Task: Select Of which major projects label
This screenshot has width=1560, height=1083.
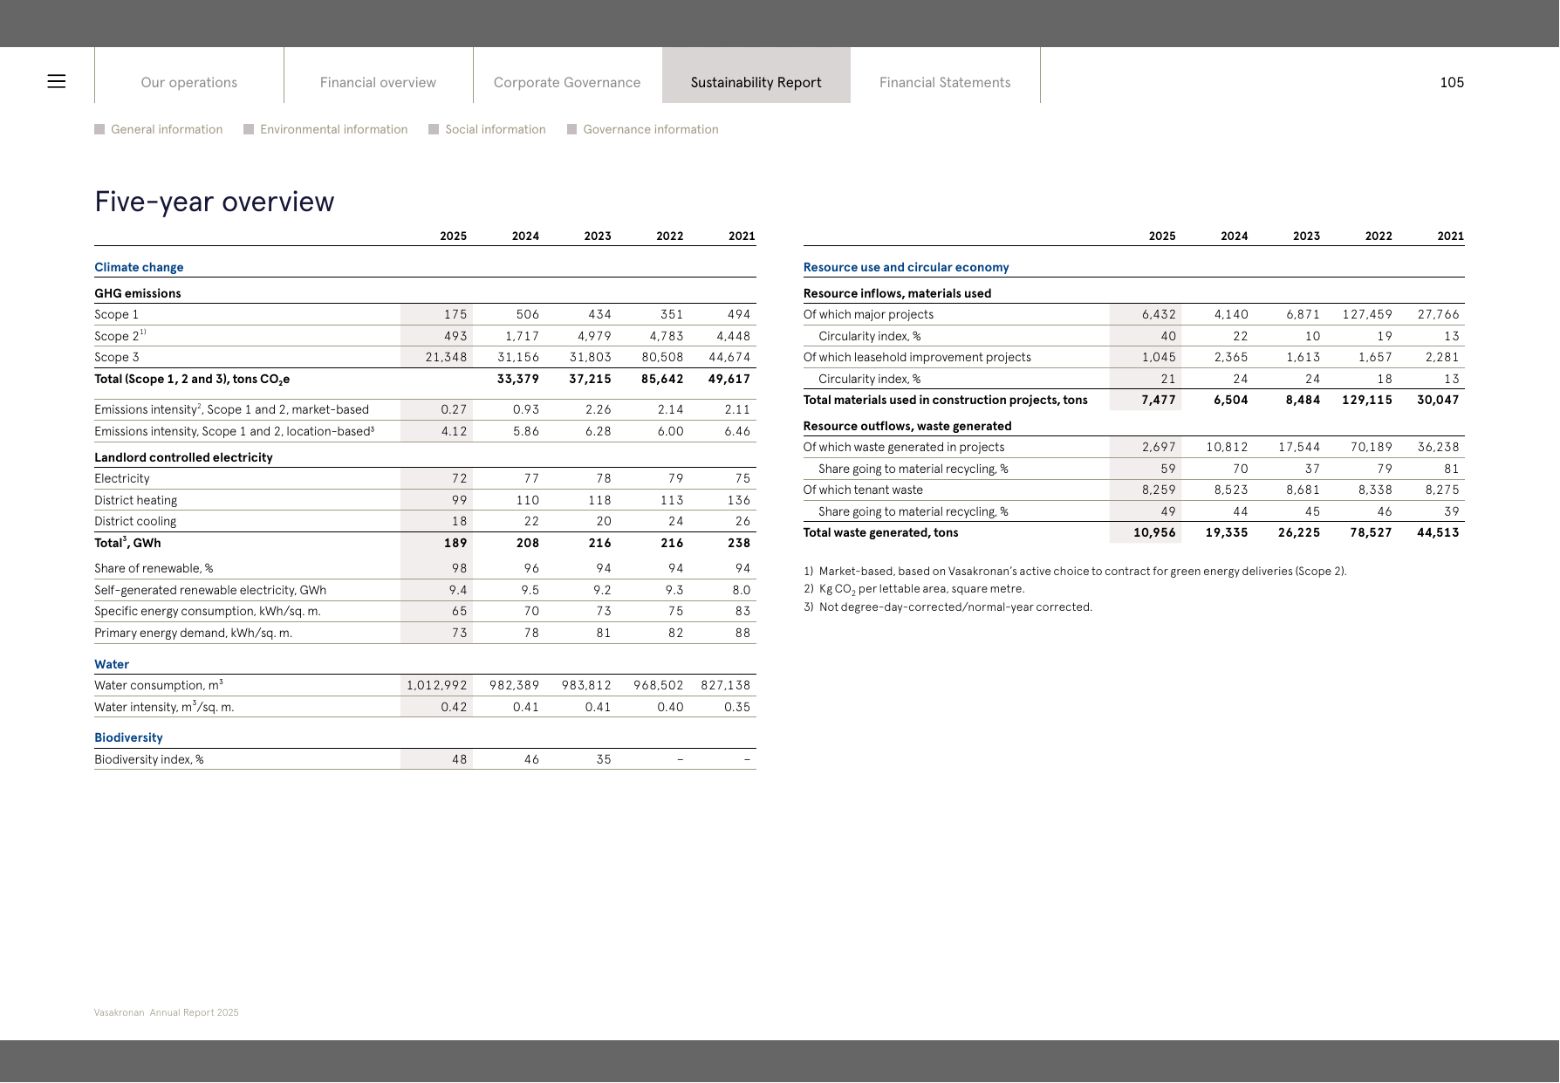Action: [868, 314]
